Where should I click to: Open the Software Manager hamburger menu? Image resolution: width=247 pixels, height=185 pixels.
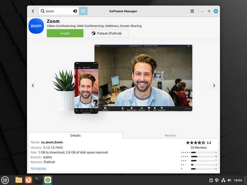coord(192,11)
